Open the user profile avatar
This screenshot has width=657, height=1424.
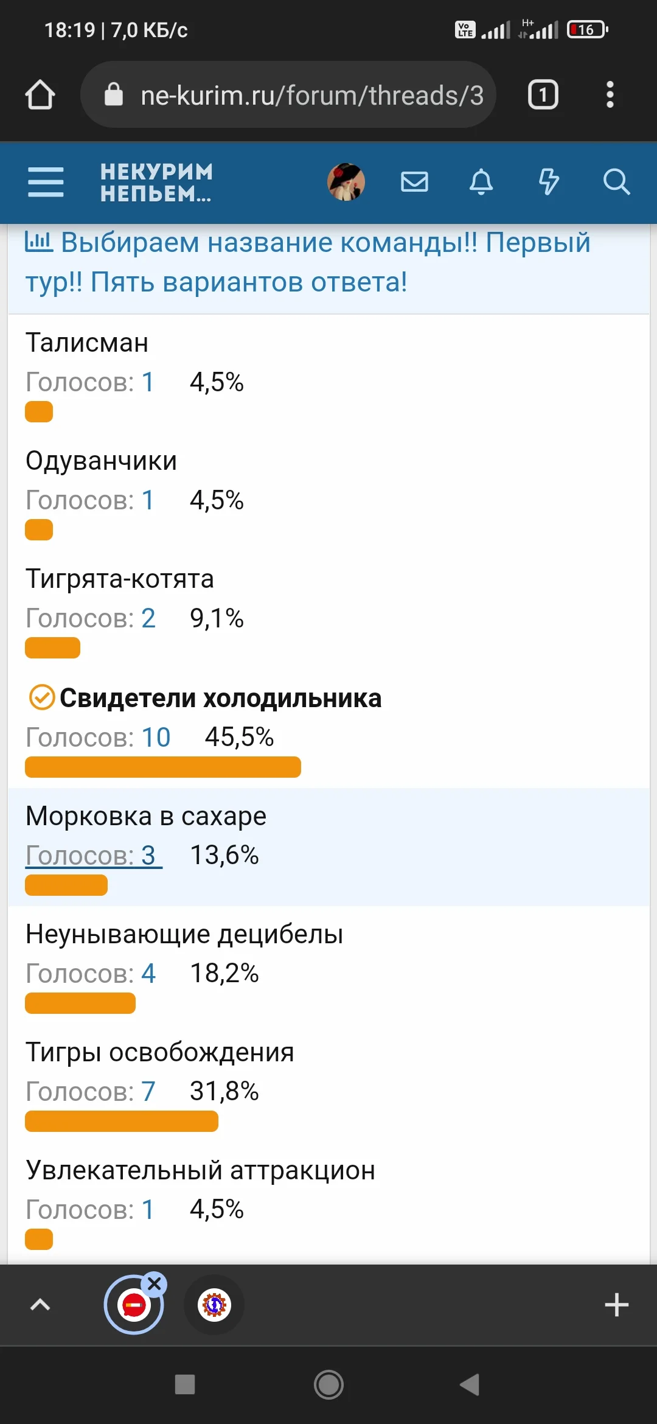click(346, 182)
